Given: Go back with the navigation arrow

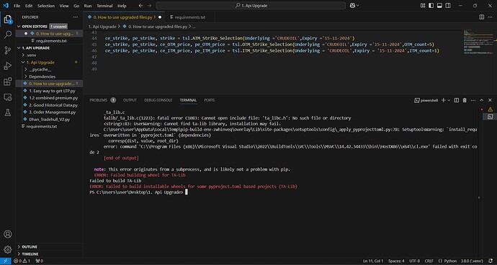Looking at the screenshot, I should pos(141,6).
